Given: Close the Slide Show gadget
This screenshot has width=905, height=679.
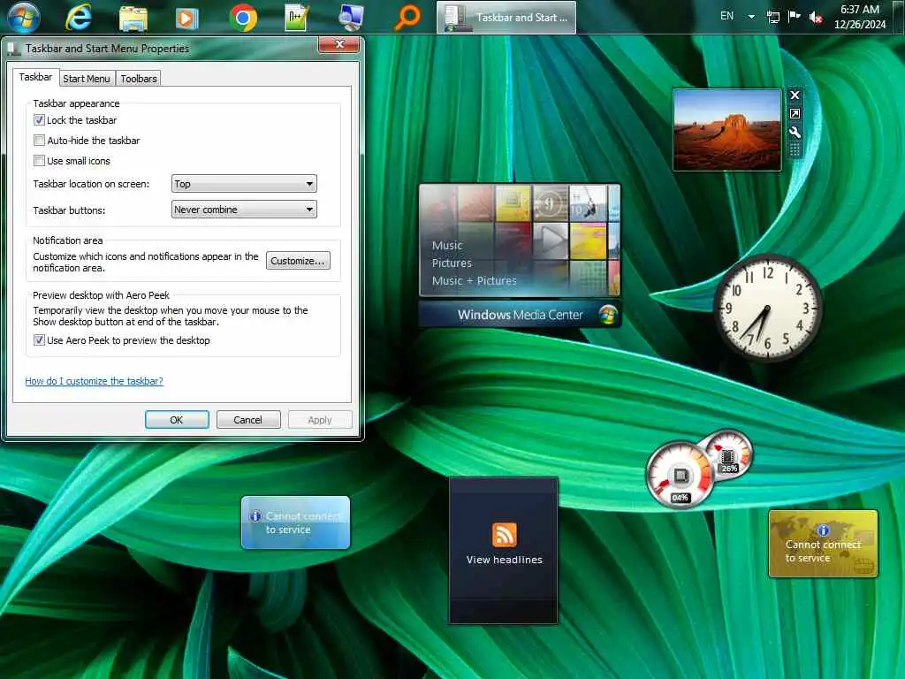Looking at the screenshot, I should [x=795, y=95].
